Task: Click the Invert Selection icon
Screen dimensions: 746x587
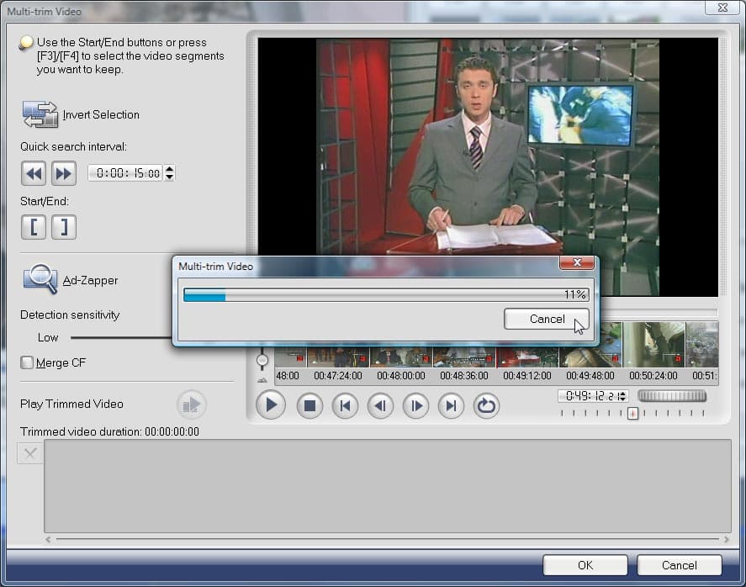Action: 40,114
